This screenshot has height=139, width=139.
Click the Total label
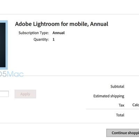(120, 115)
